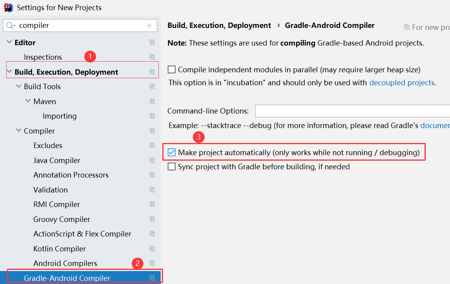Click the copy icon beside Maven
This screenshot has width=450, height=284.
point(152,101)
